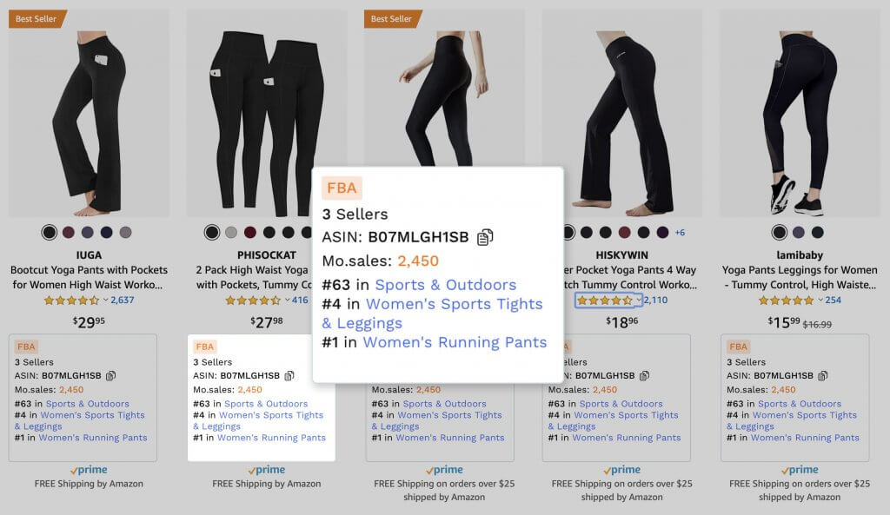
Task: Copy ASIN in PHISOCKAT highlighted info card
Action: [289, 375]
